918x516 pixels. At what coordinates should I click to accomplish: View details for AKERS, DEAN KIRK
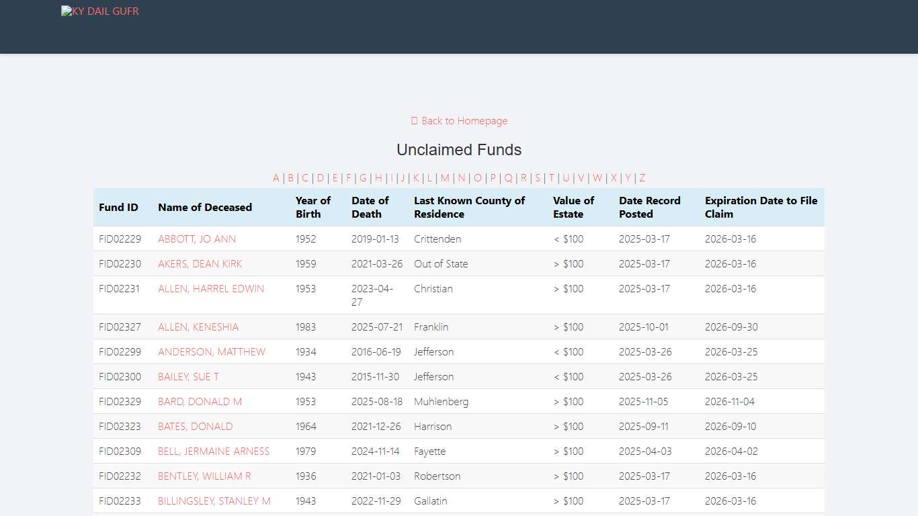[x=200, y=264]
